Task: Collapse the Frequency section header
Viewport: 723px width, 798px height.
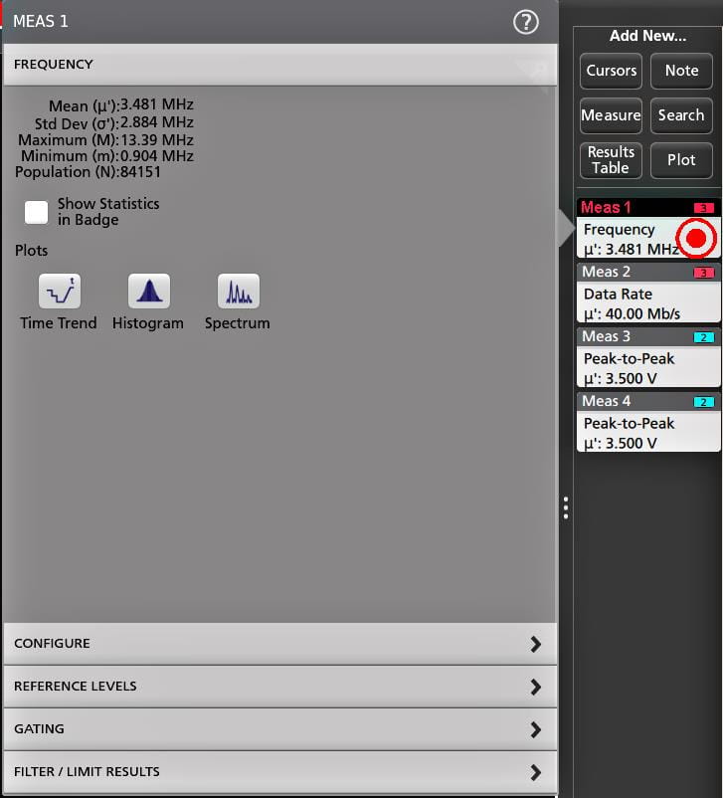Action: click(278, 65)
